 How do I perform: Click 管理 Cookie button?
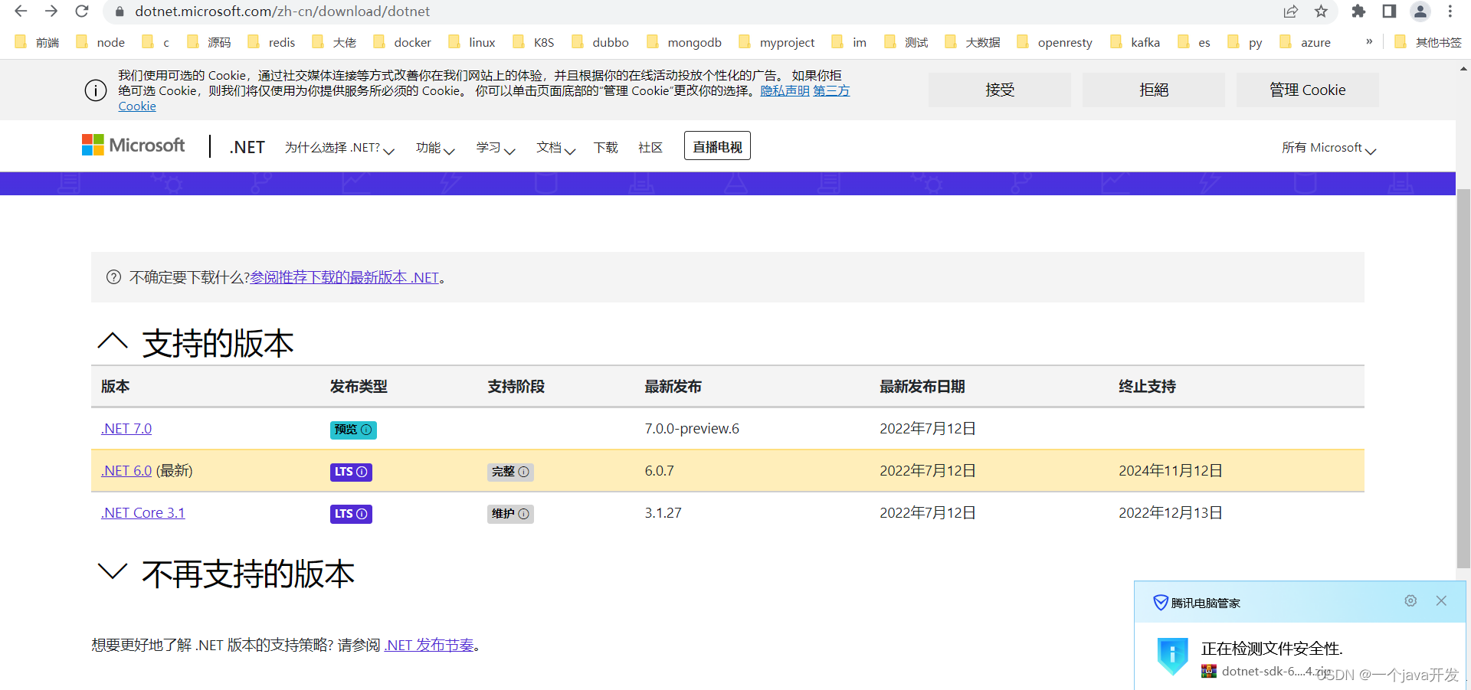tap(1307, 90)
